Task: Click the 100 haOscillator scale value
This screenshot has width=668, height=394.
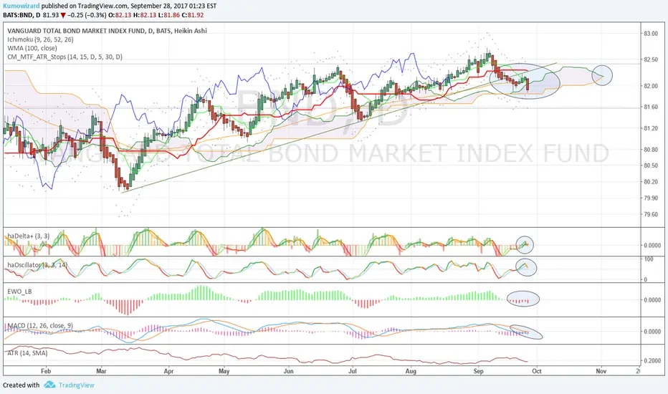Action: [x=649, y=259]
